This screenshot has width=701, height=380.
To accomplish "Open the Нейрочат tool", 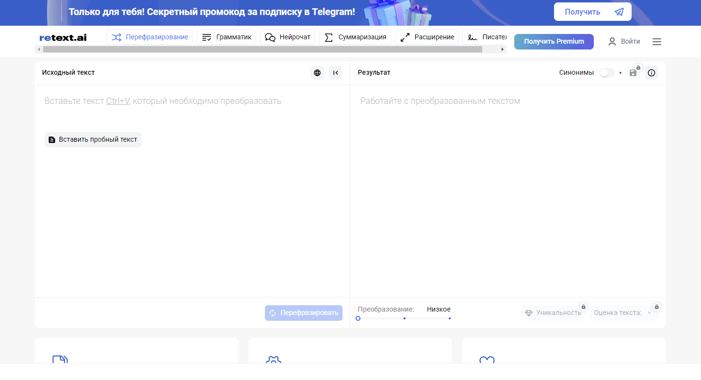I will click(288, 37).
